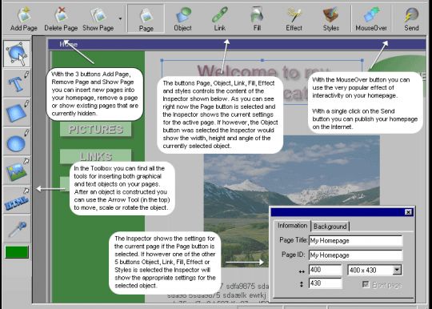The image size is (432, 309).
Task: Select the Page inspector button
Action: [x=146, y=18]
